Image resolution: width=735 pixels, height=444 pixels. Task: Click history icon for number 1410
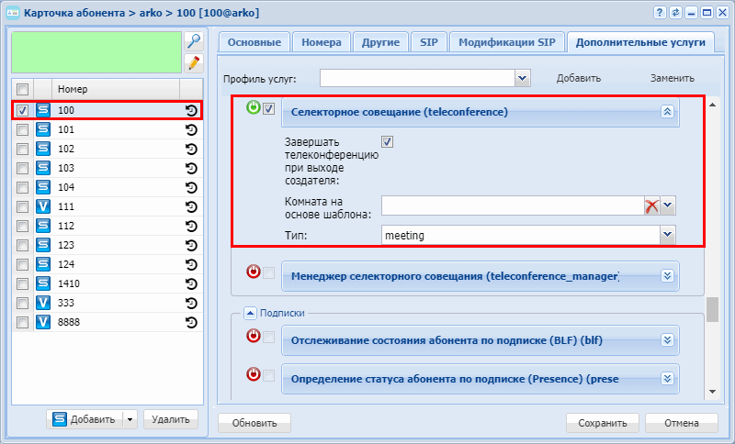[x=191, y=283]
